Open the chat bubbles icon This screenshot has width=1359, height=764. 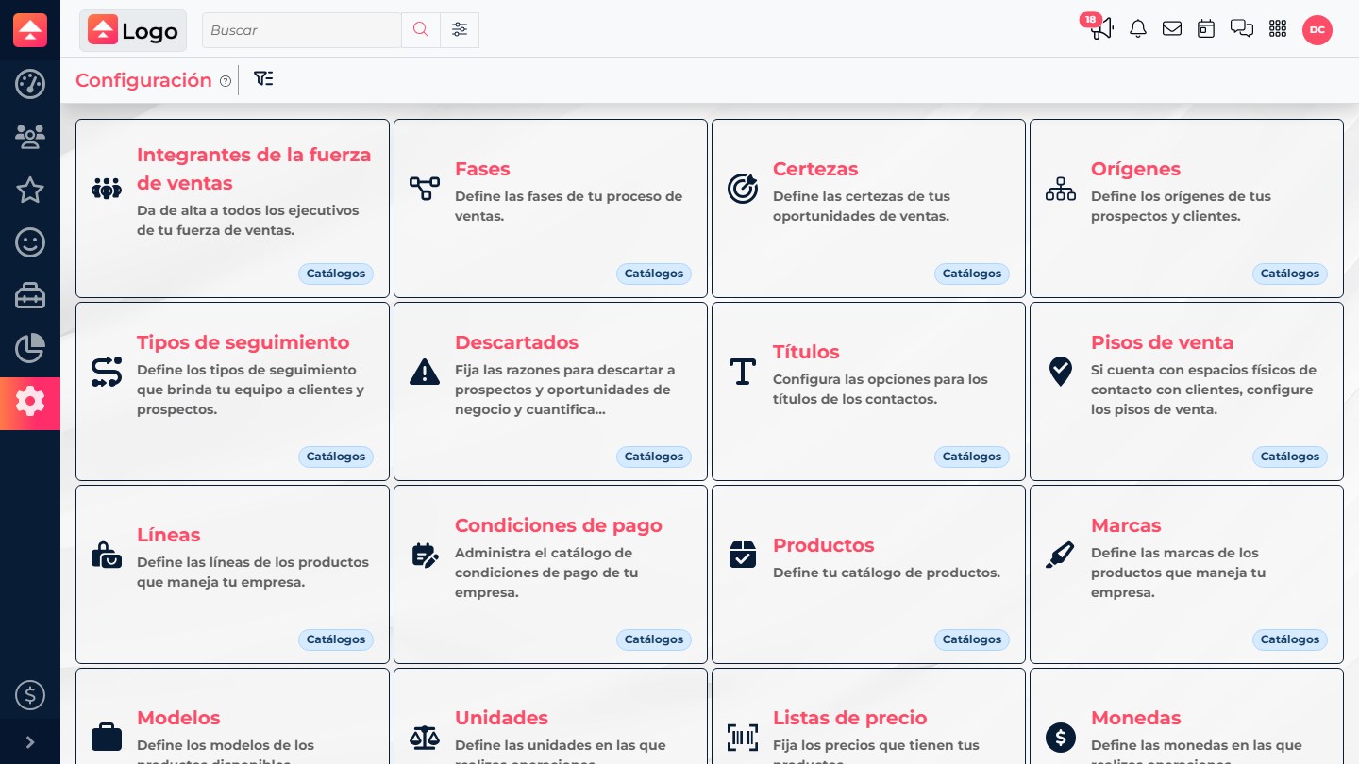point(1242,29)
